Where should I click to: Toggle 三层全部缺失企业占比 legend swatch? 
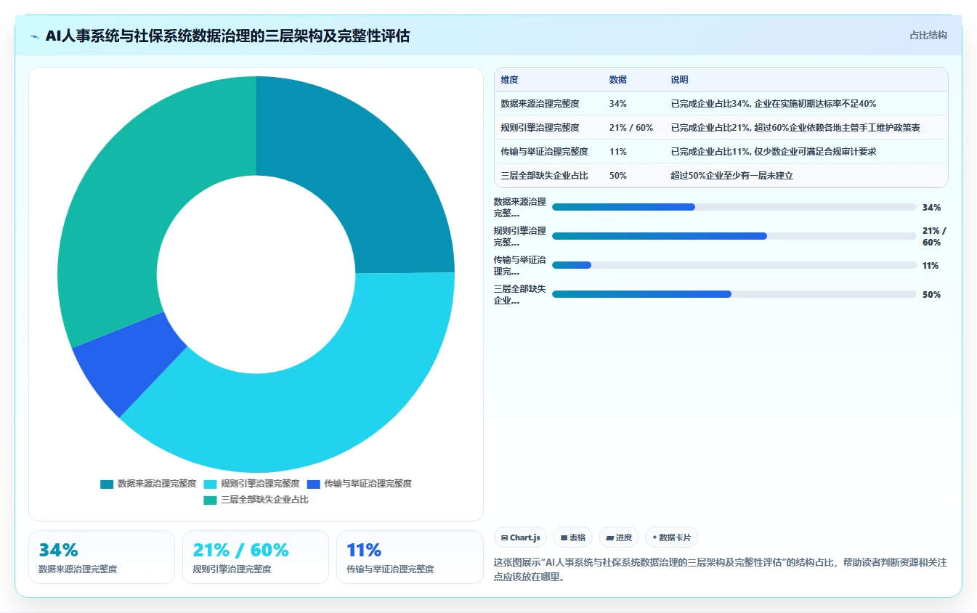click(210, 500)
